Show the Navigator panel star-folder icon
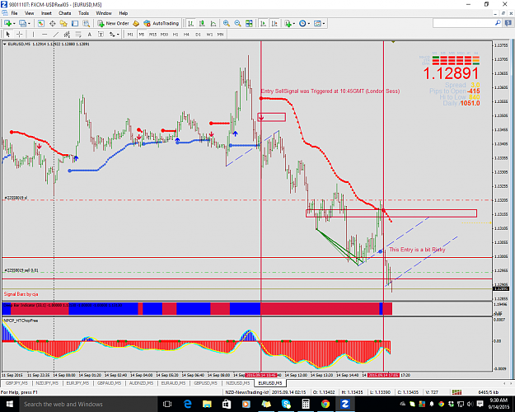This screenshot has height=412, width=515. click(63, 23)
